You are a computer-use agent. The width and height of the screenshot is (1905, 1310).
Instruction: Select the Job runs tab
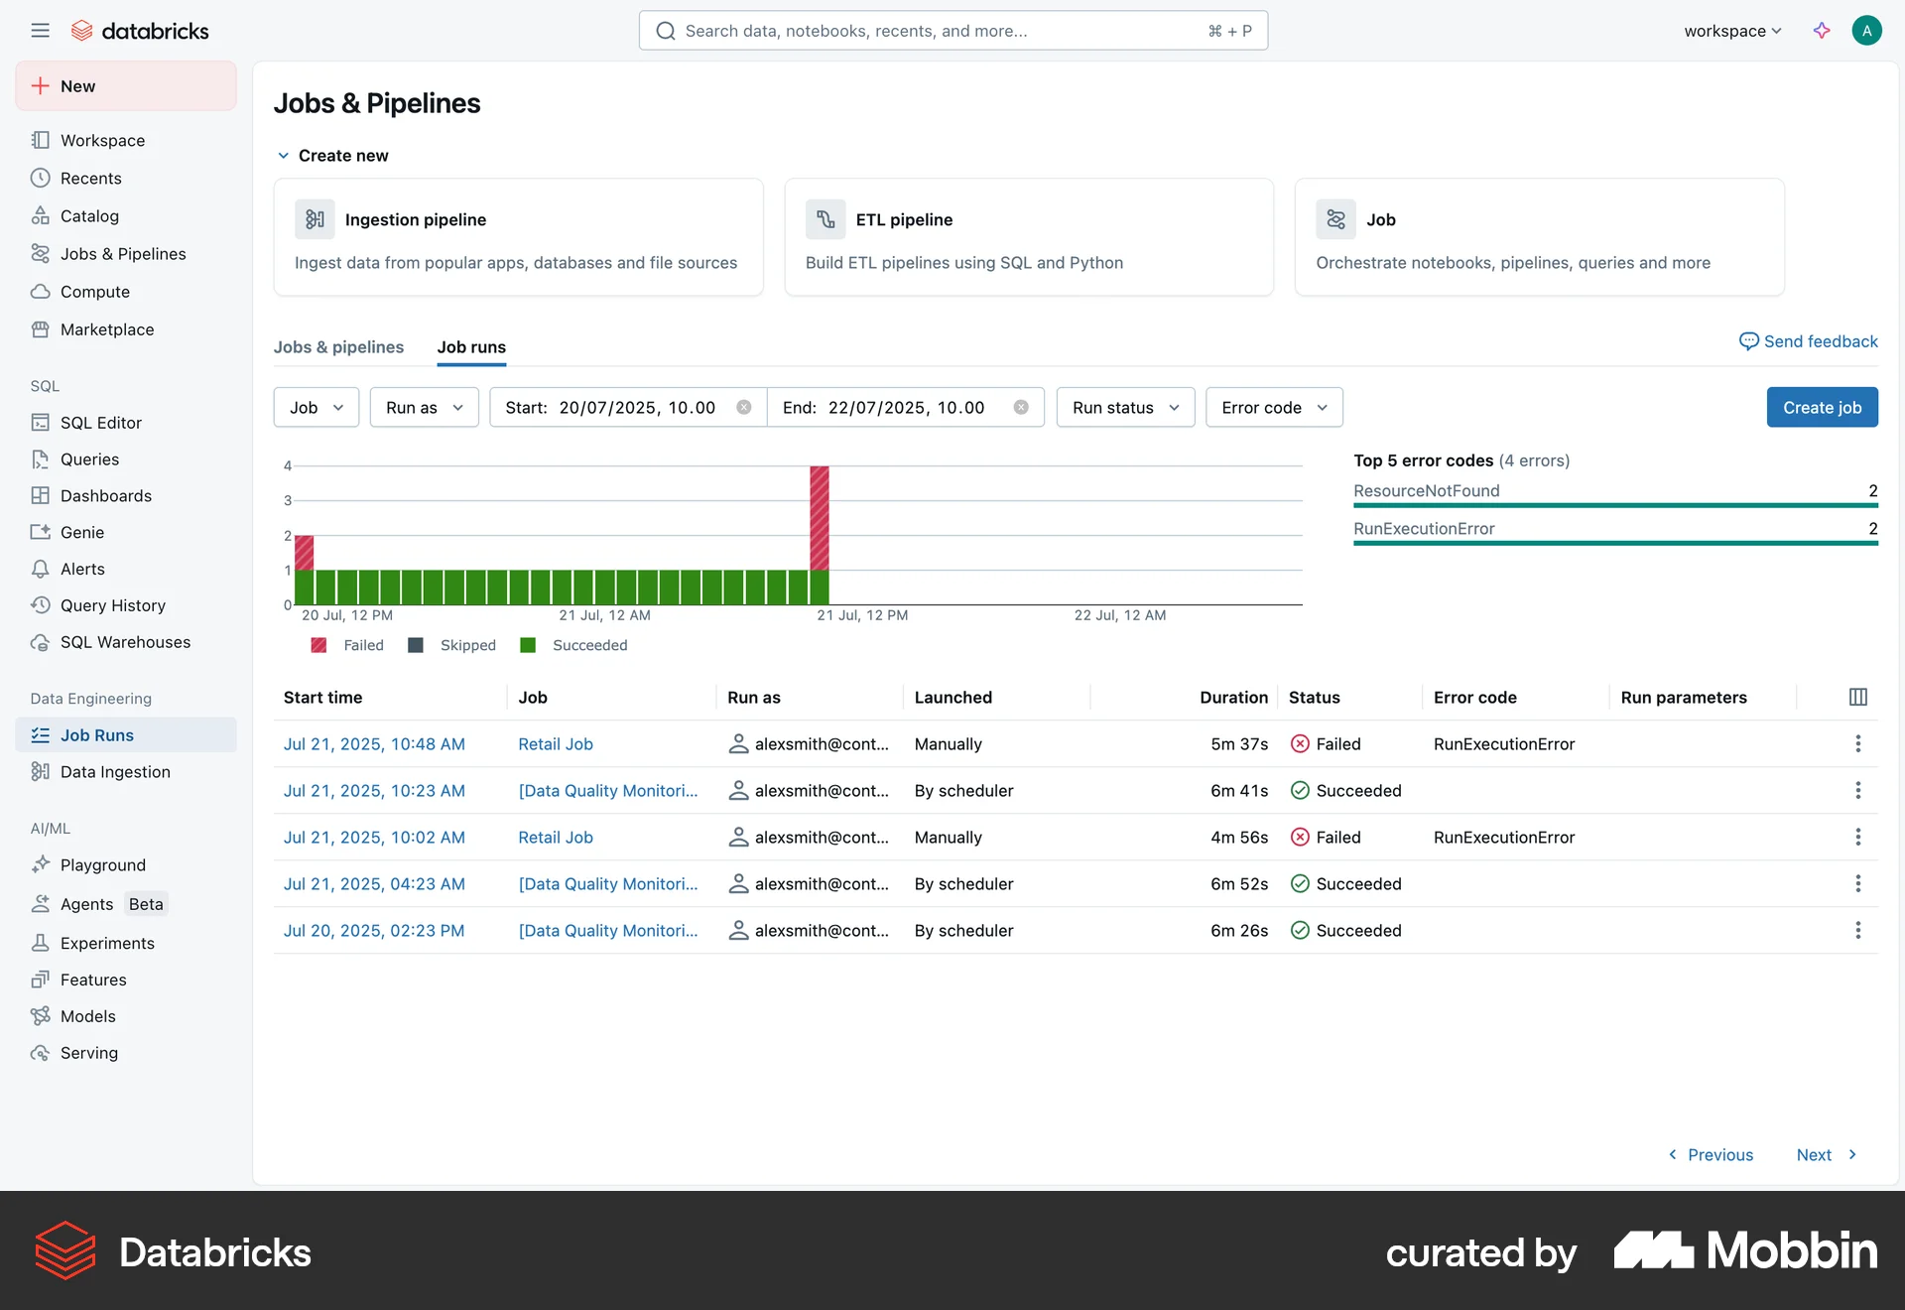470,346
